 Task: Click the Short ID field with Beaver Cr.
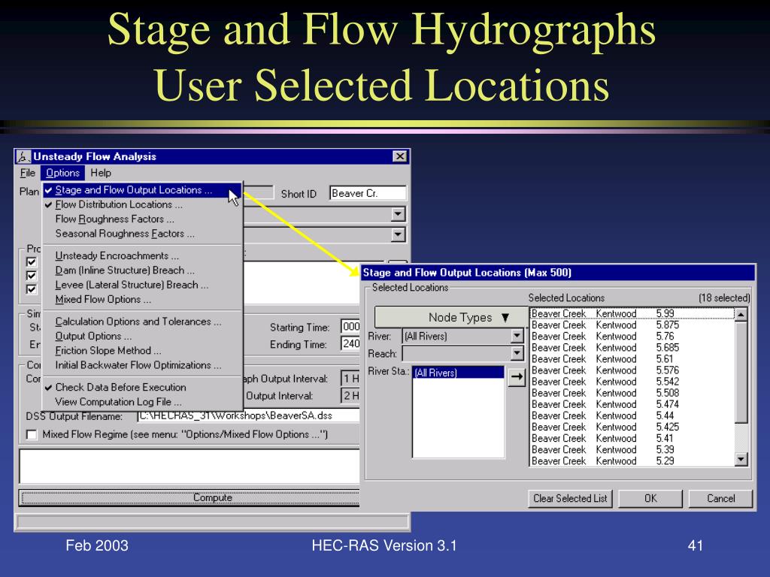point(368,193)
